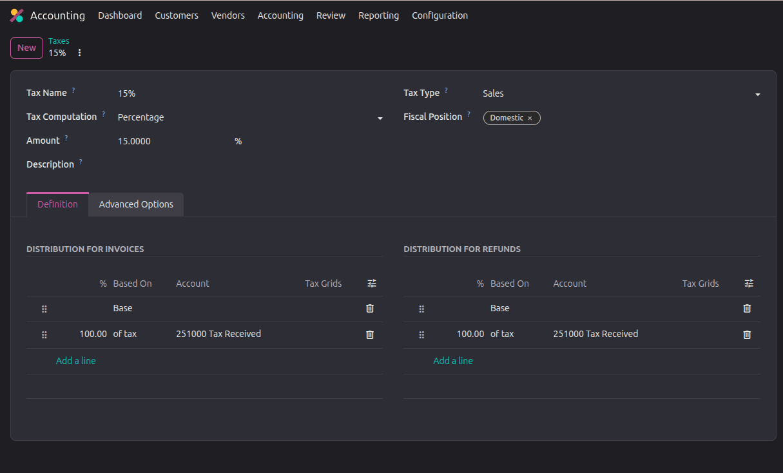Click drag handle of refunds Base row
The image size is (783, 473).
tap(421, 309)
